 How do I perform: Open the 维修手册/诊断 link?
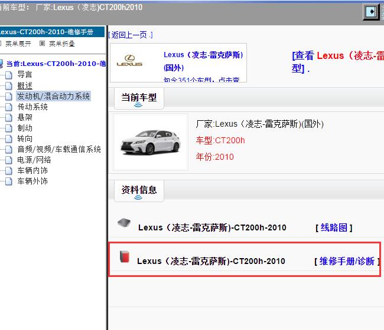pos(347,262)
